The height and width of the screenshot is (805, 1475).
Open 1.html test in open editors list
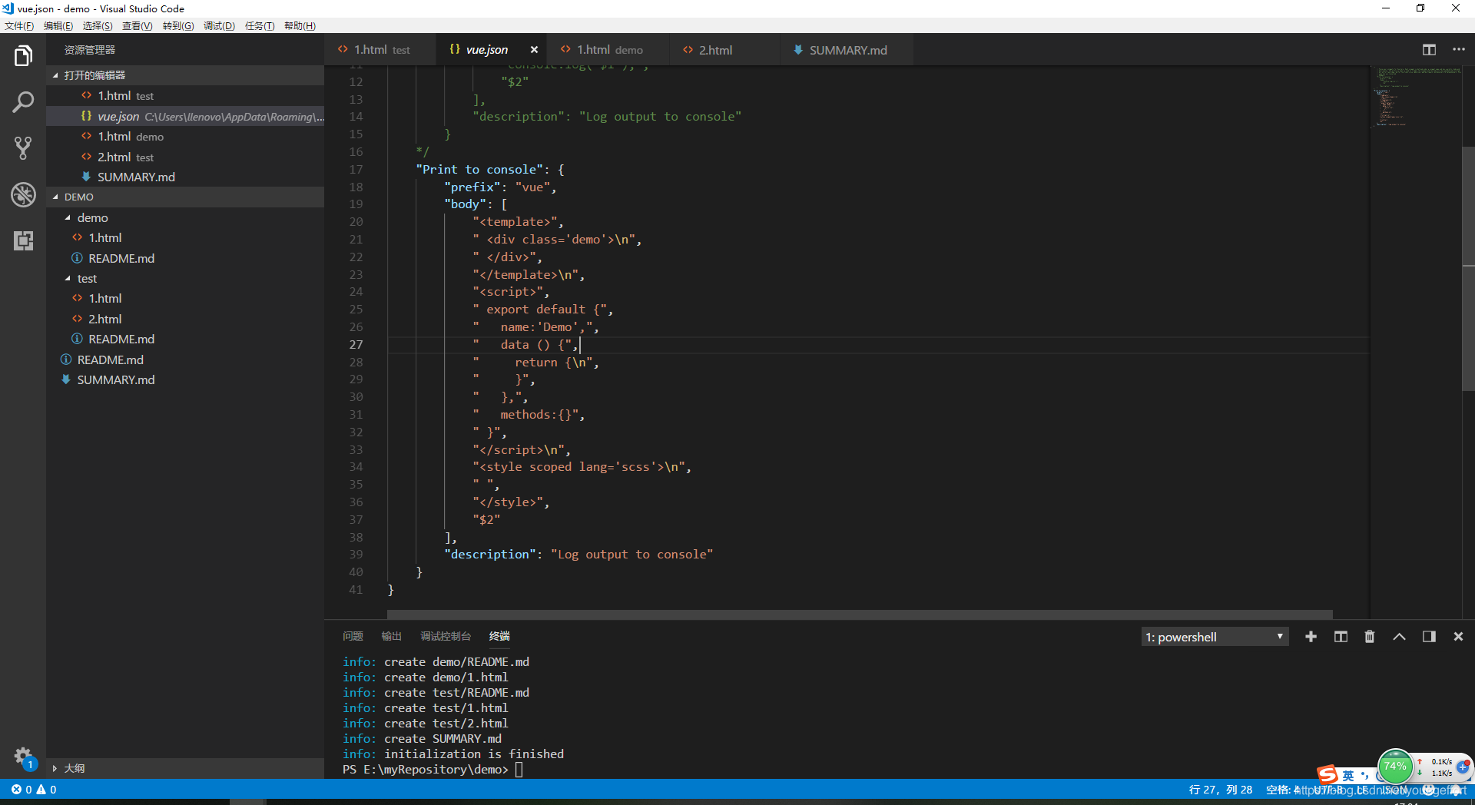point(185,95)
